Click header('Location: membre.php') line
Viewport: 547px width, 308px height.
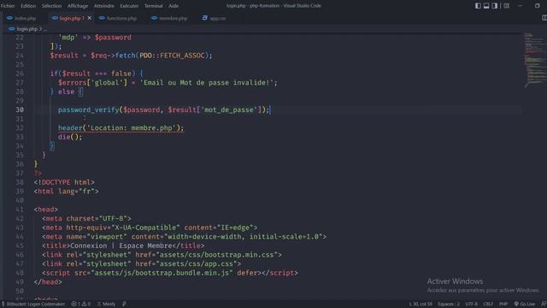[121, 128]
